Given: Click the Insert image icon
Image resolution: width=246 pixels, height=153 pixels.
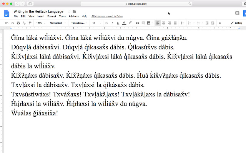Looking at the screenshot, I should 149,23.
